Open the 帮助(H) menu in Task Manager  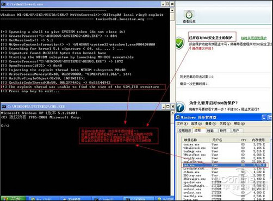[x=239, y=124]
